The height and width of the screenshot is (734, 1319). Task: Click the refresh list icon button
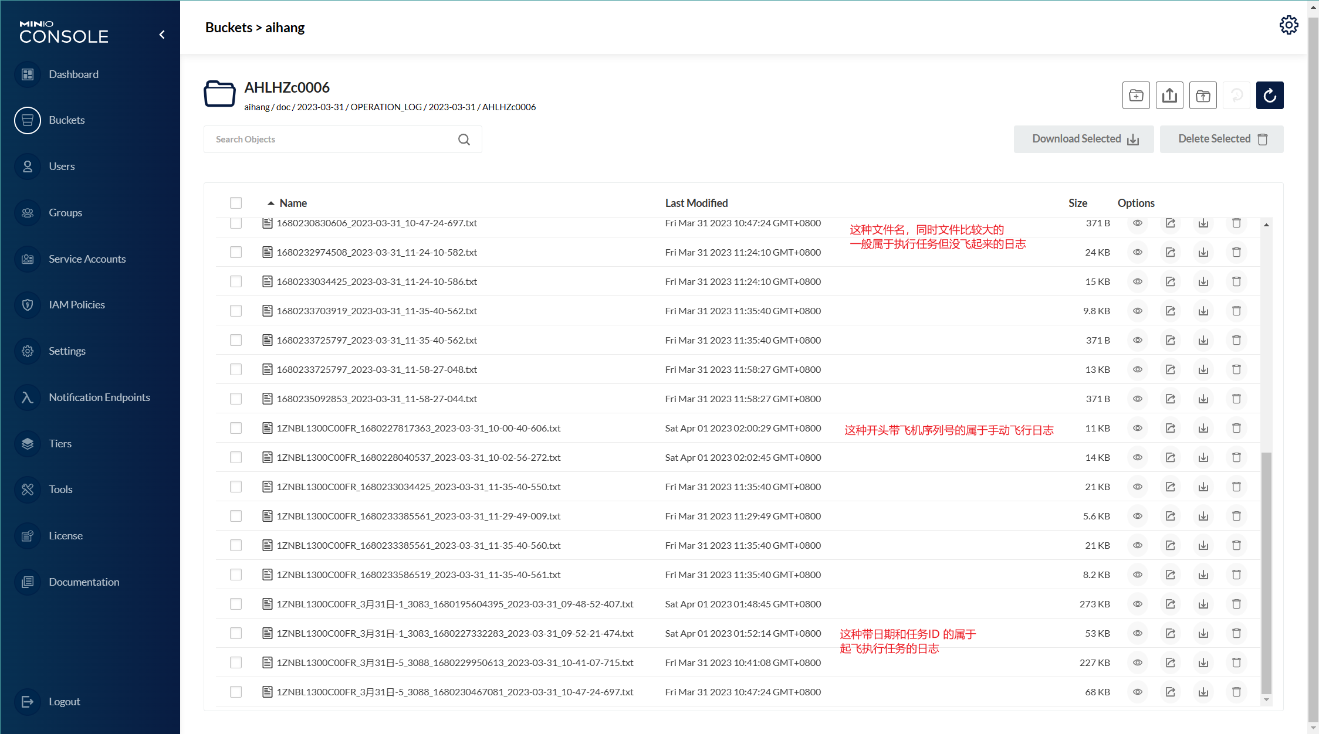(1269, 96)
